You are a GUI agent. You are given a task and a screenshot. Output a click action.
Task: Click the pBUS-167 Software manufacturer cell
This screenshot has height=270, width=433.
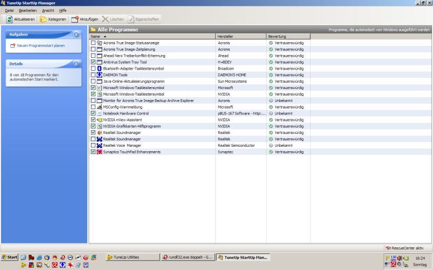[x=241, y=113]
